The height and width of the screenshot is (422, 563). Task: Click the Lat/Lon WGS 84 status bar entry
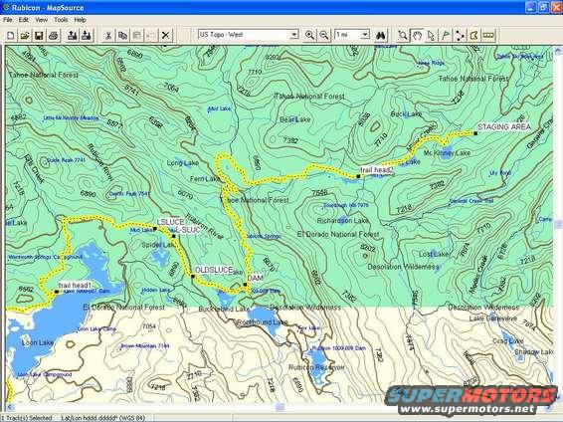[x=103, y=418]
